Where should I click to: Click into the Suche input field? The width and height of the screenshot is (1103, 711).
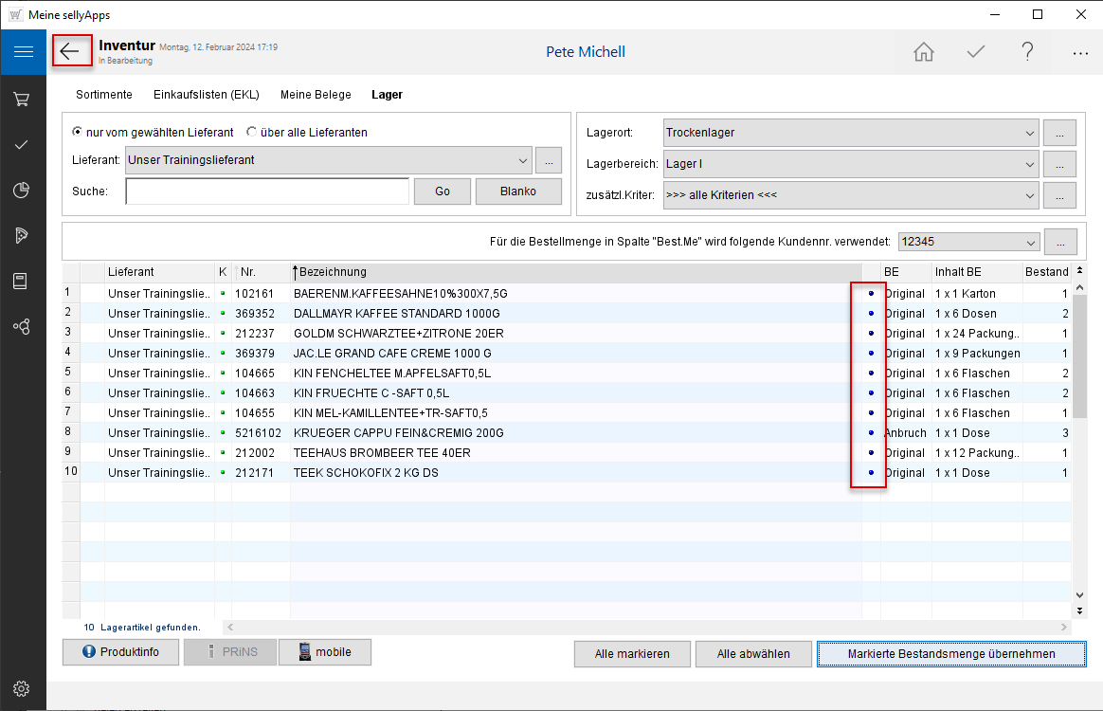click(x=266, y=191)
